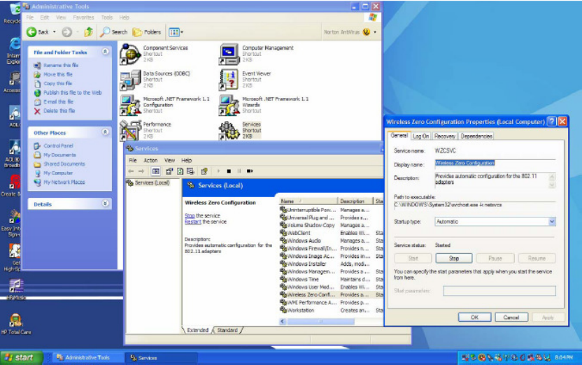Click Search in Administrative Tools toolbar
582x365 pixels.
114,32
